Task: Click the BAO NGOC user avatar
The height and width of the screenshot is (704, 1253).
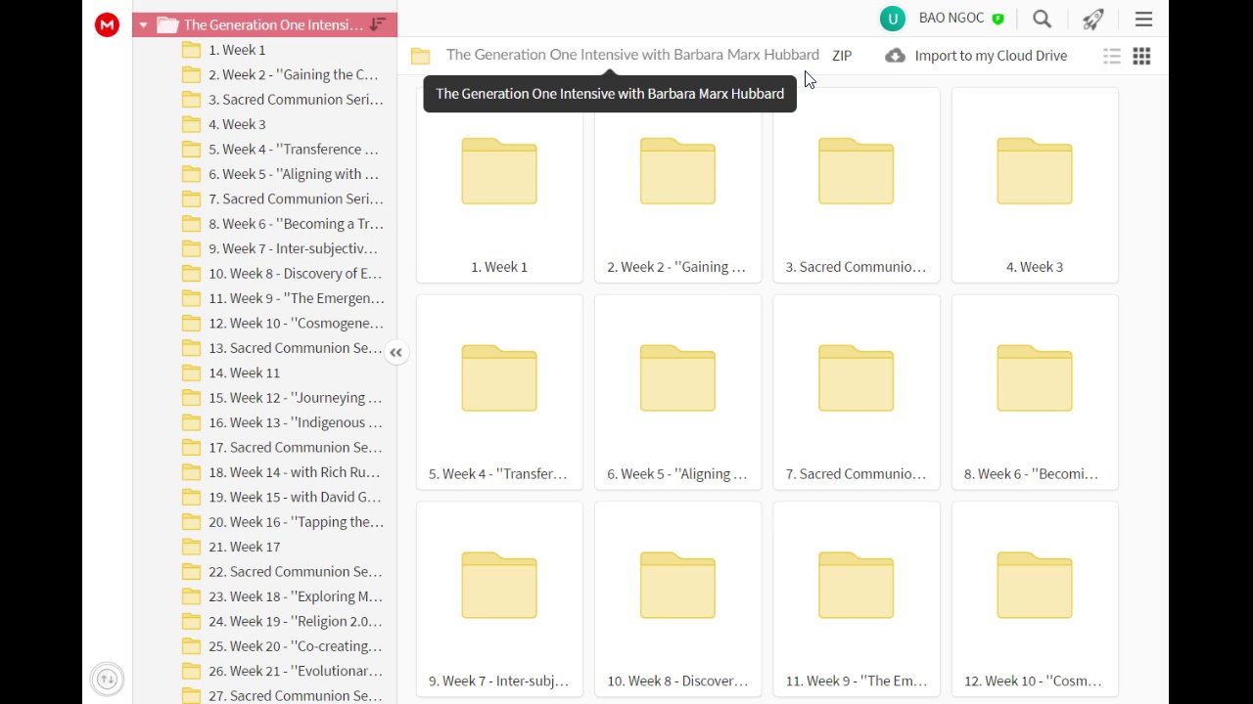Action: click(x=892, y=19)
